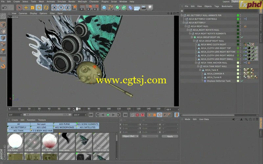This screenshot has width=263, height=164.
Task: Select the A01 BUTTERFLY material layer tab
Action: 19,127
